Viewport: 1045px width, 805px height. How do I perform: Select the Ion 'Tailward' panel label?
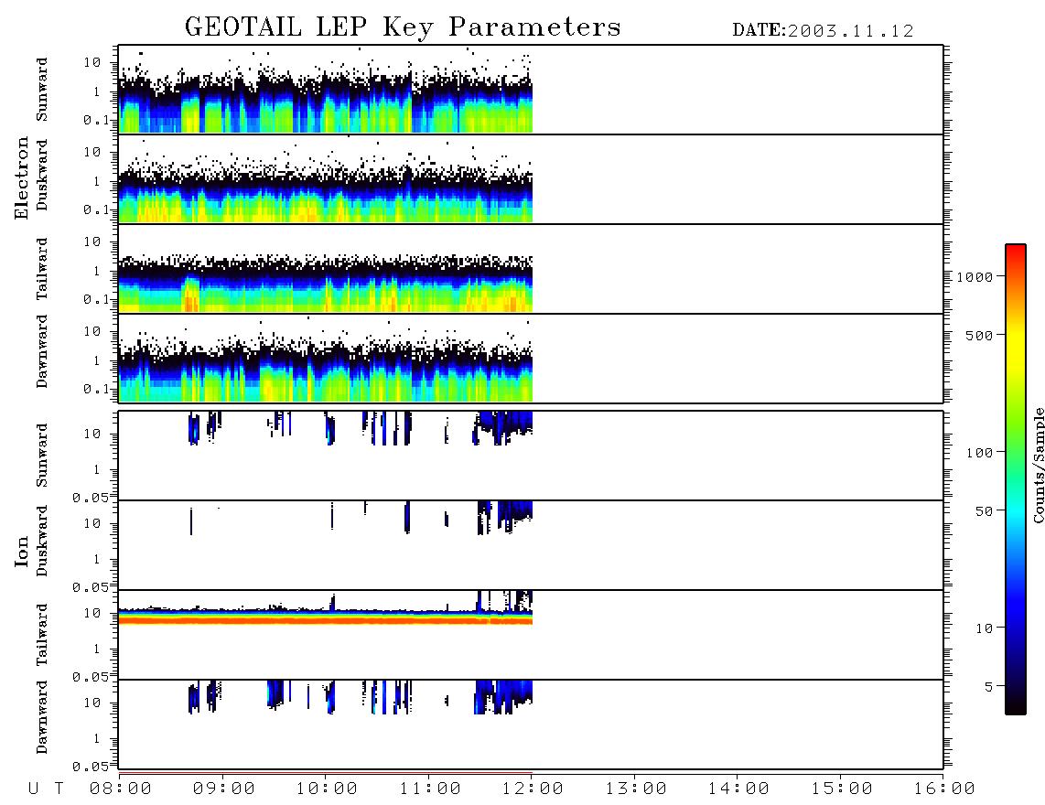42,635
